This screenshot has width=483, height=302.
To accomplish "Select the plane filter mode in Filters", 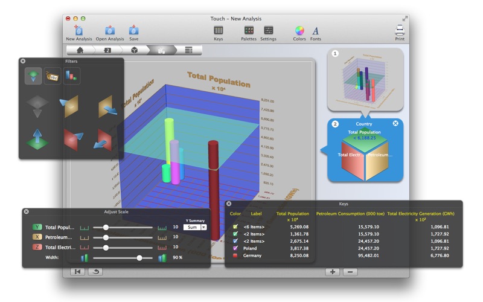I will 33,76.
